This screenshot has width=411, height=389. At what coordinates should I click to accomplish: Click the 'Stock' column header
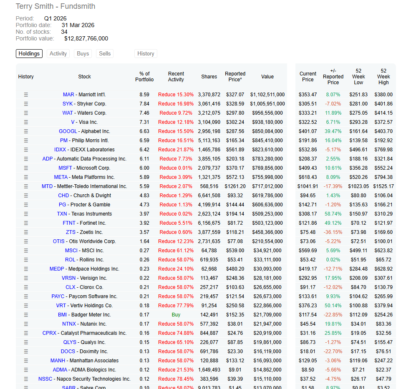coord(84,76)
